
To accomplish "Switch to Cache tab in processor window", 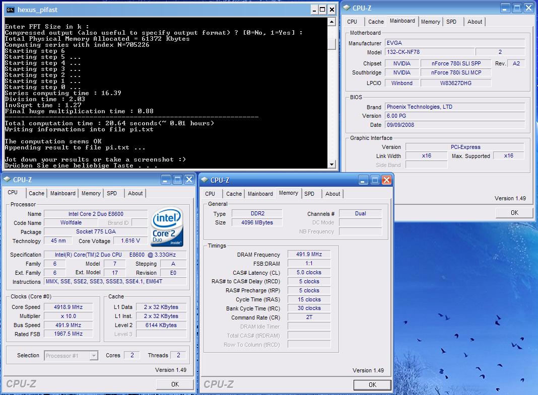I will pos(36,193).
